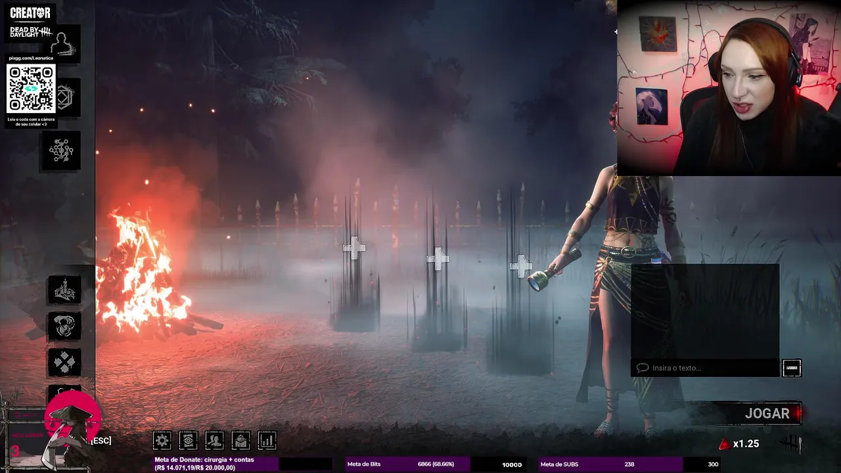Click the 'Meta de Bits' label
The height and width of the screenshot is (473, 841).
click(364, 464)
